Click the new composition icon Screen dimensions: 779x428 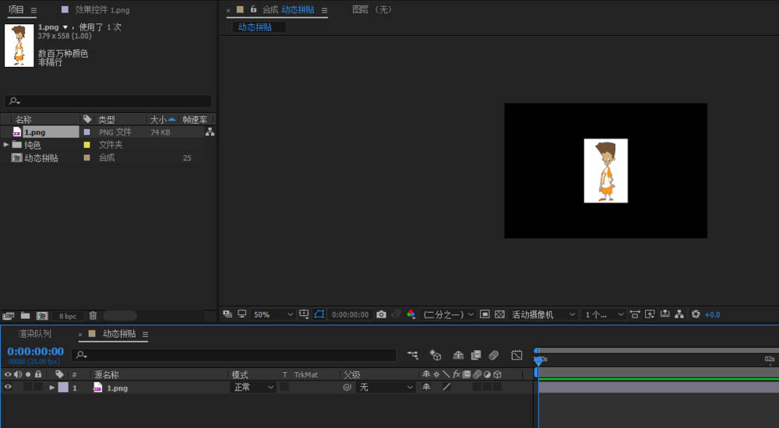[x=42, y=316]
